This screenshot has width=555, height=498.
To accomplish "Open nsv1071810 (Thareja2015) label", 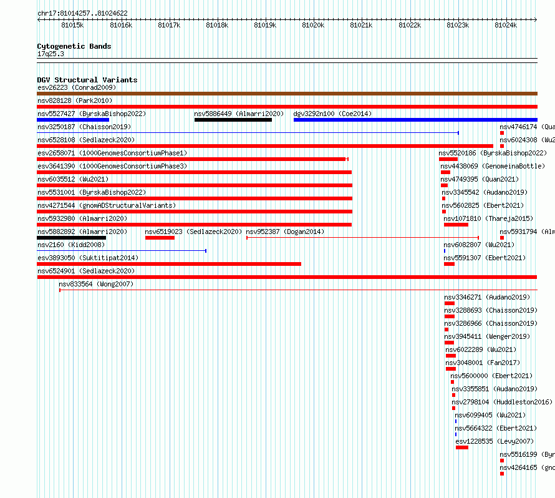I will click(x=488, y=218).
